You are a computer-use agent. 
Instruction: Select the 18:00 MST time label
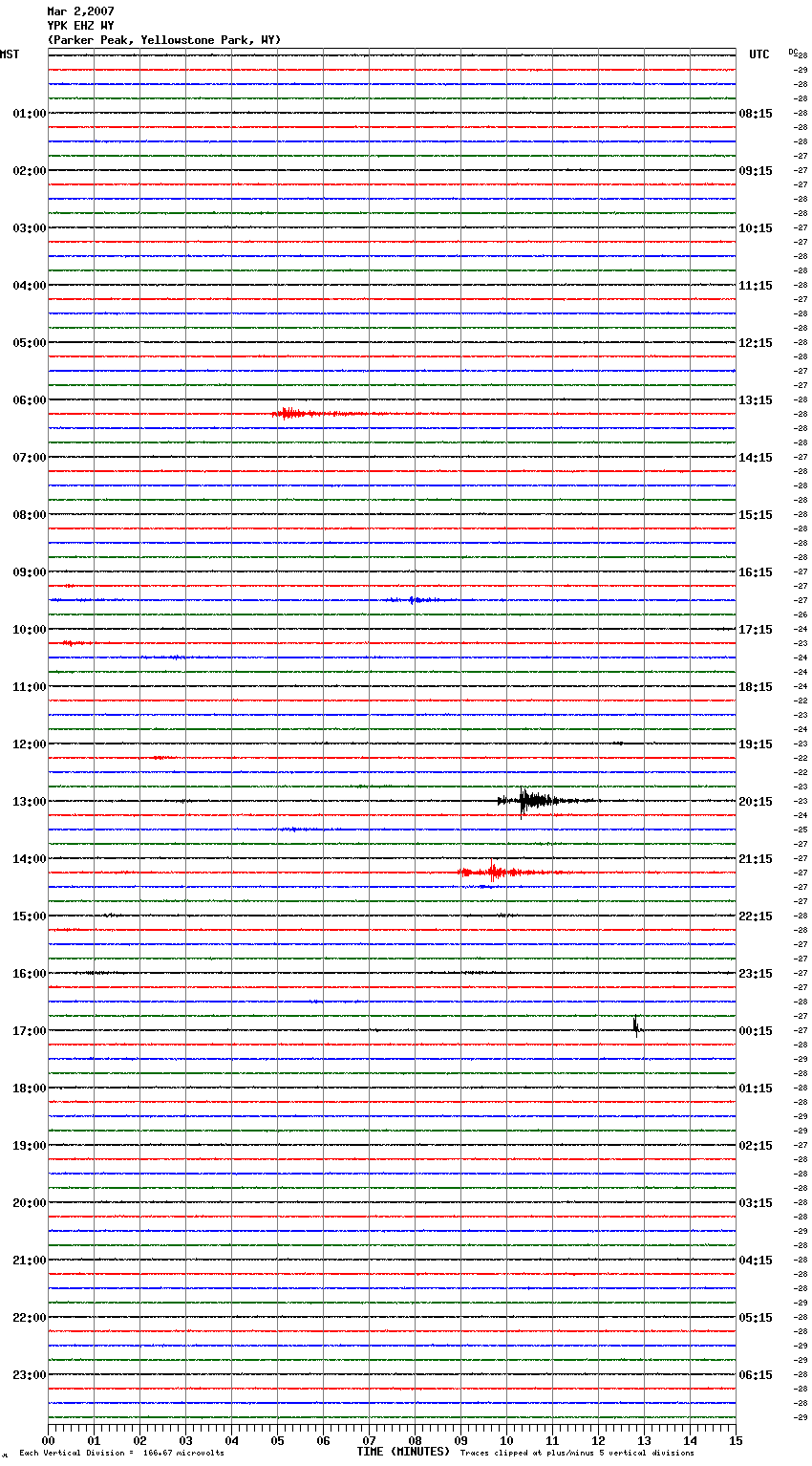(30, 1089)
